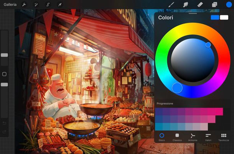This screenshot has width=234, height=154.
Task: Select the secondary white color swatch
Action: pyautogui.click(x=224, y=17)
